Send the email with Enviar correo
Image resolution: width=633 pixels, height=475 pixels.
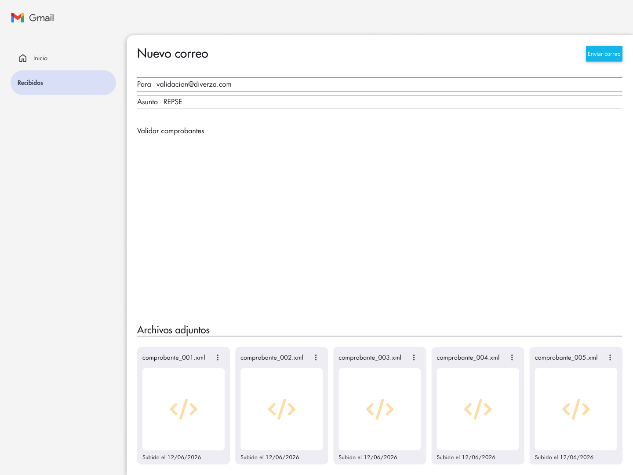tap(604, 54)
